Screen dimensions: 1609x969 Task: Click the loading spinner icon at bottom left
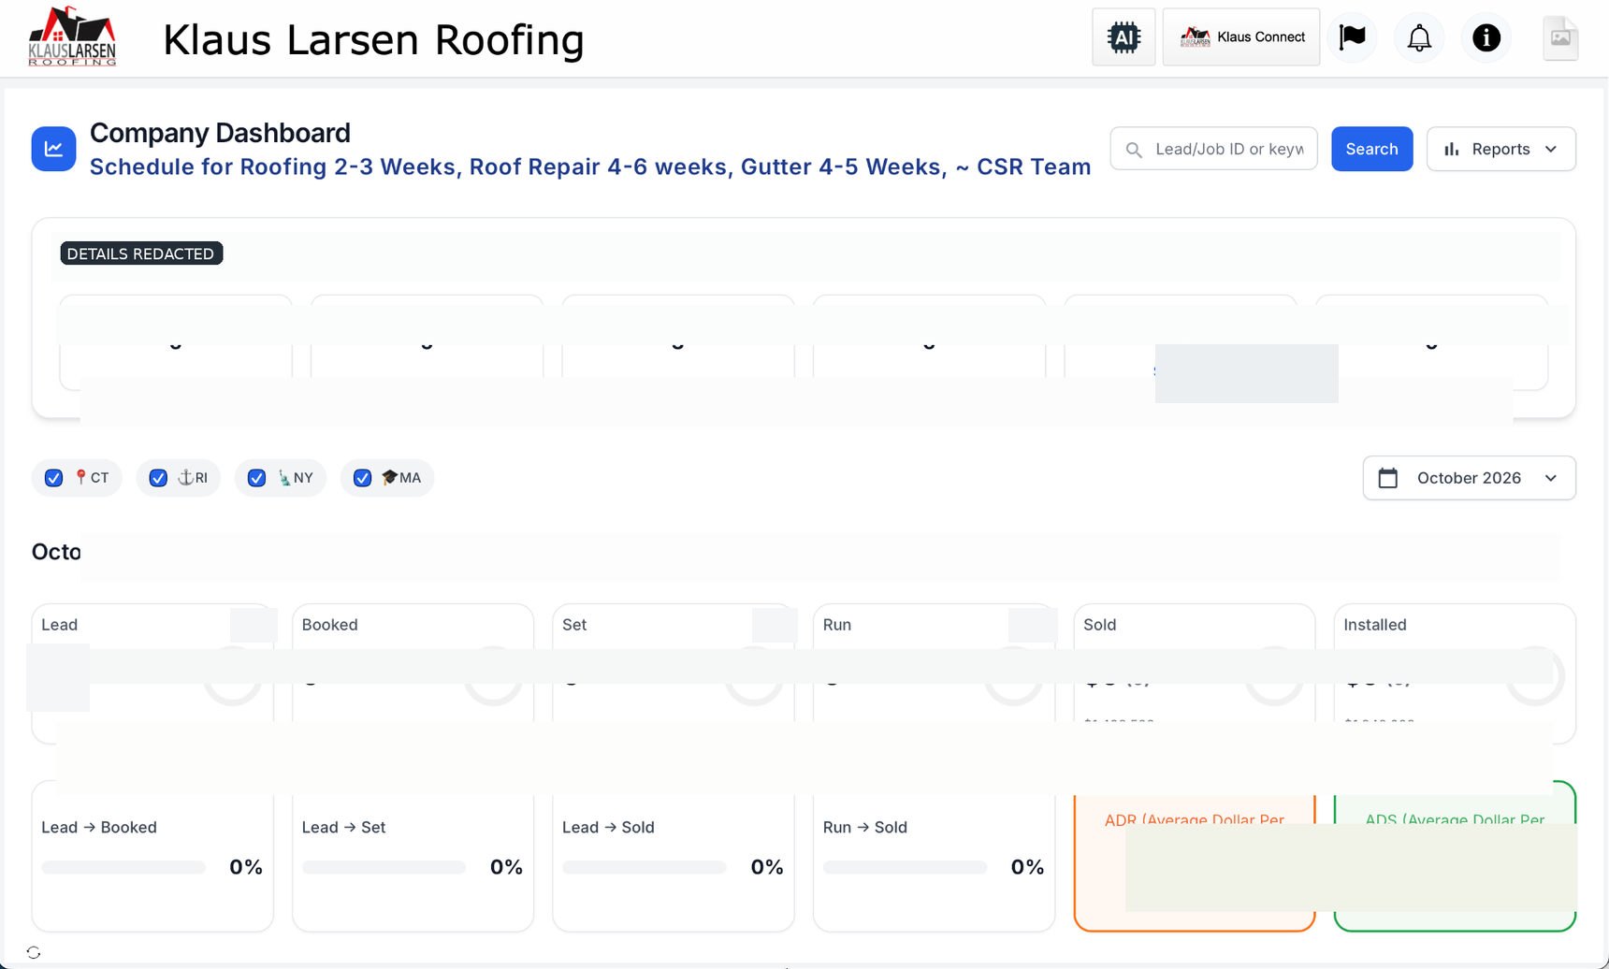click(x=34, y=952)
